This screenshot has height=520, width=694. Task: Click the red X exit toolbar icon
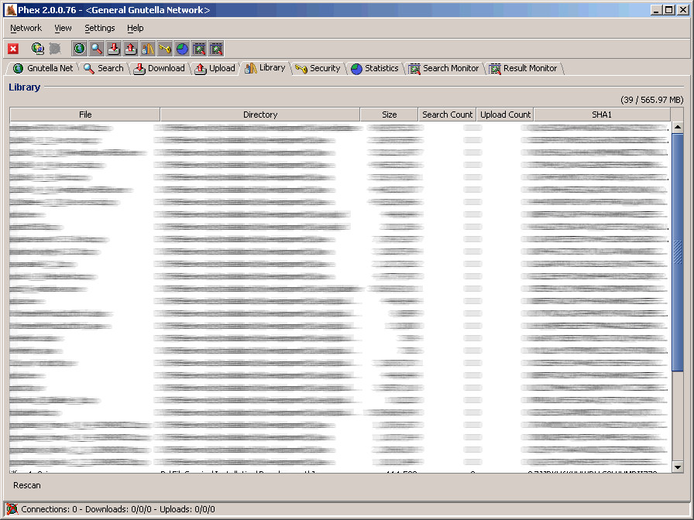point(13,49)
